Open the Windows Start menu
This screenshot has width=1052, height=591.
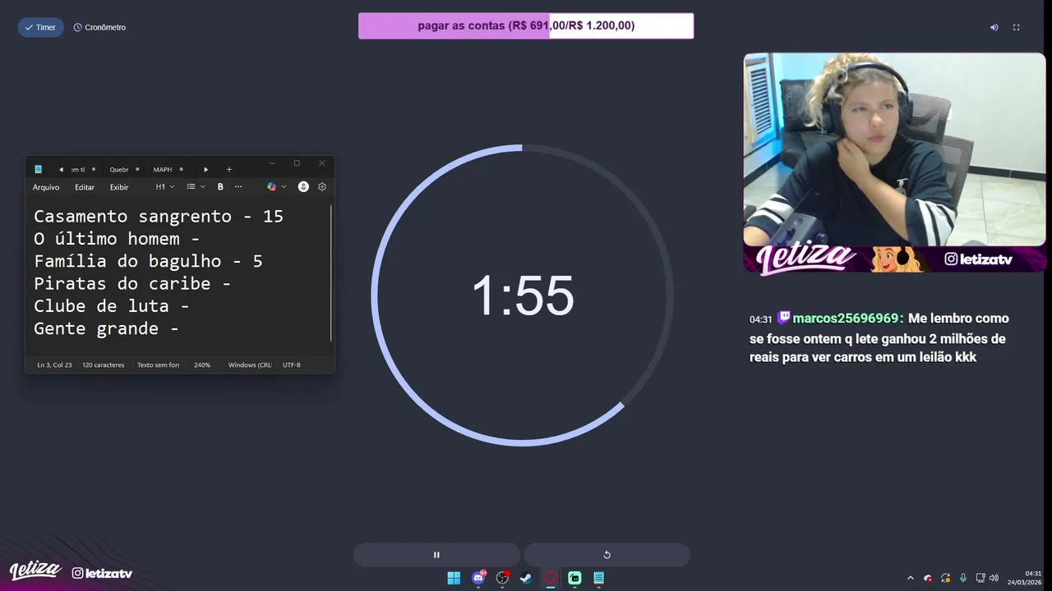pyautogui.click(x=454, y=578)
